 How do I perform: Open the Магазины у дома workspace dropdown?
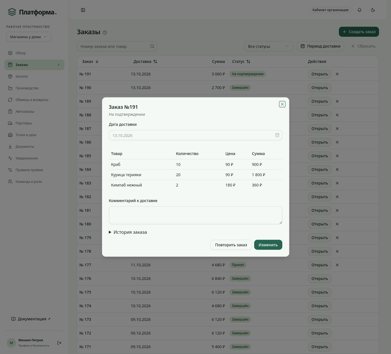pyautogui.click(x=29, y=37)
